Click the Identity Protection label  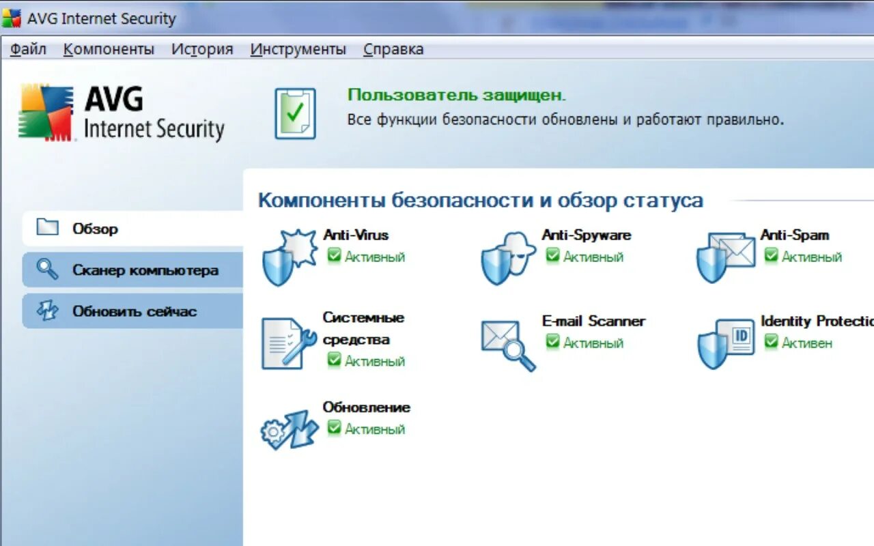[817, 321]
